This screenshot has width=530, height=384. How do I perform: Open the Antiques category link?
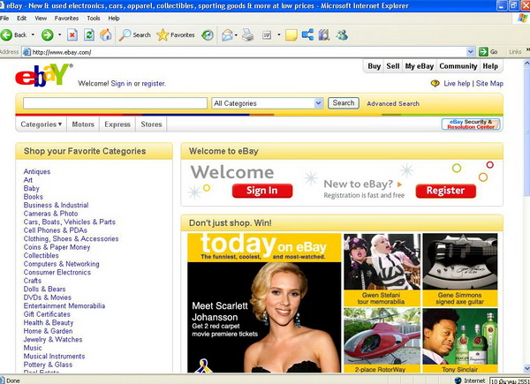pos(37,171)
